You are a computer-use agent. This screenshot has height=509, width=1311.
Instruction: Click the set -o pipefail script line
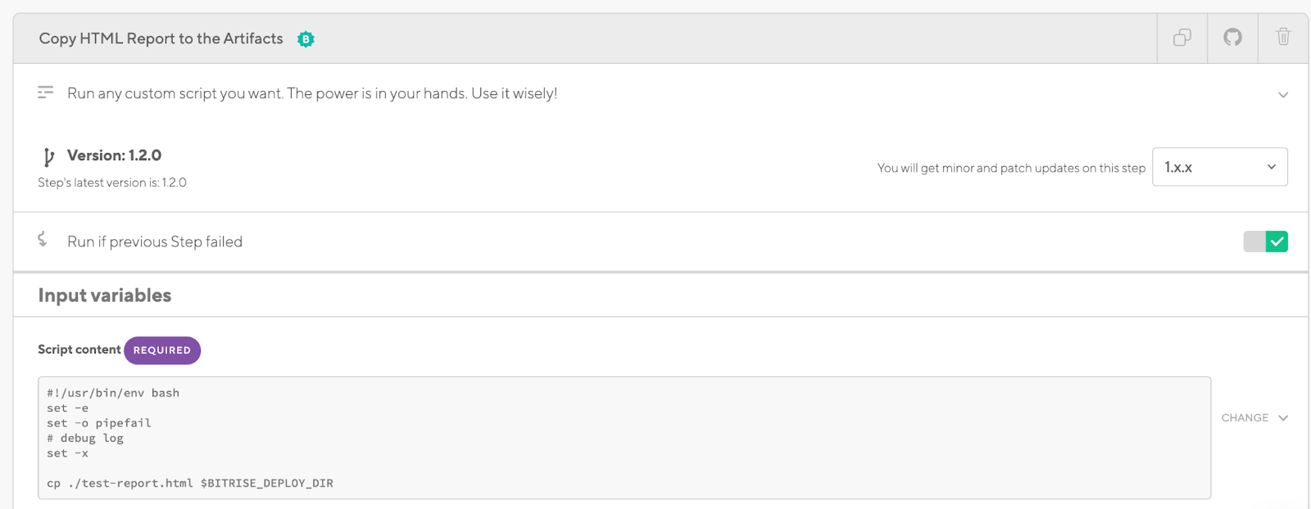99,423
